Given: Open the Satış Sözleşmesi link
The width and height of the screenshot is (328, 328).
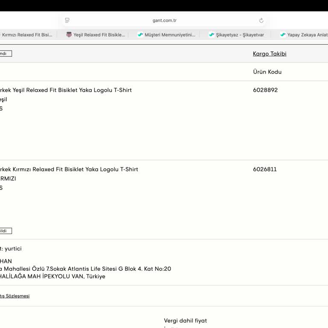Looking at the screenshot, I should [15, 296].
